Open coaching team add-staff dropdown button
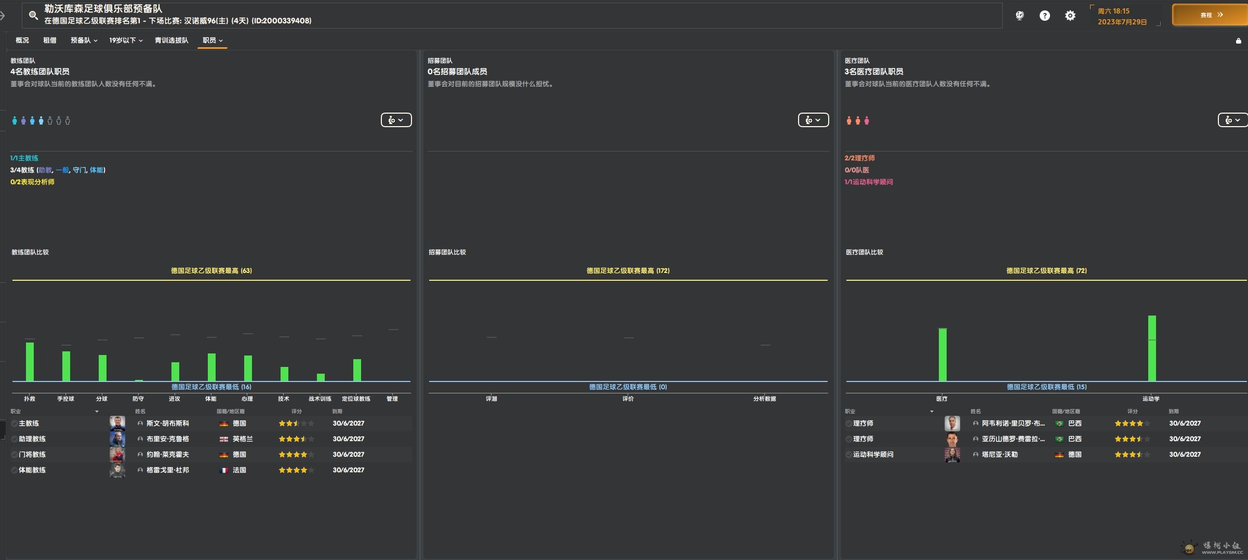The image size is (1248, 560). [396, 120]
